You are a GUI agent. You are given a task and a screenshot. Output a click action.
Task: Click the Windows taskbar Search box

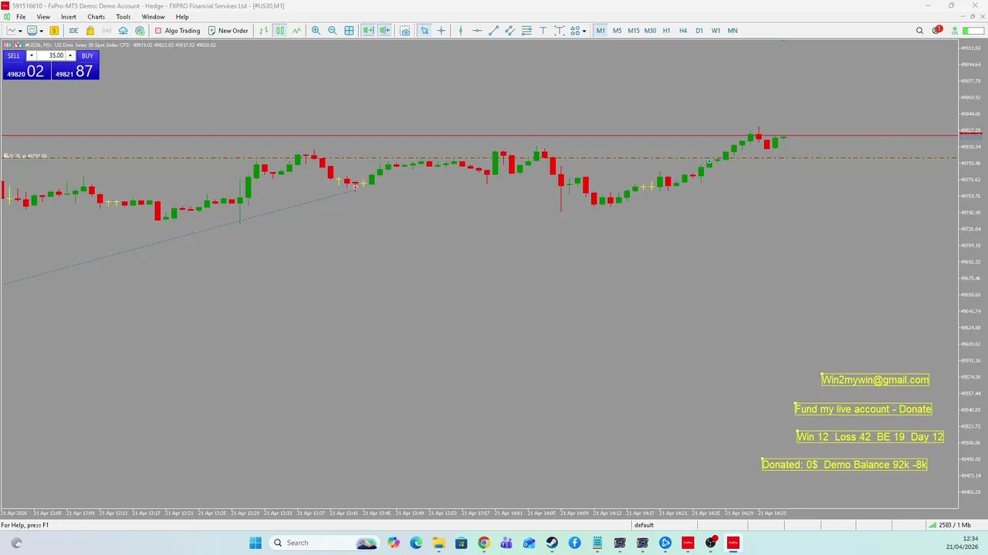(324, 543)
